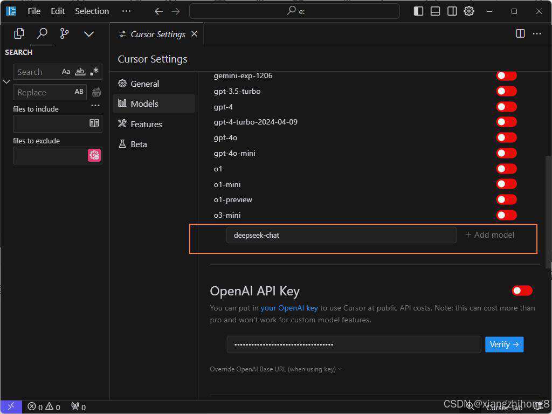Click the ports forwarded status icon
The width and height of the screenshot is (552, 414).
click(x=78, y=407)
